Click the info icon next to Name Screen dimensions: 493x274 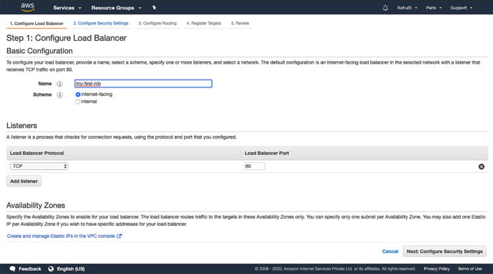[x=59, y=84]
